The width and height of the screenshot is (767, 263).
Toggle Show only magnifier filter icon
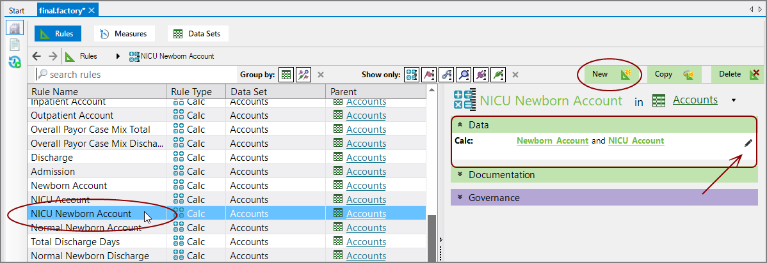pyautogui.click(x=464, y=75)
